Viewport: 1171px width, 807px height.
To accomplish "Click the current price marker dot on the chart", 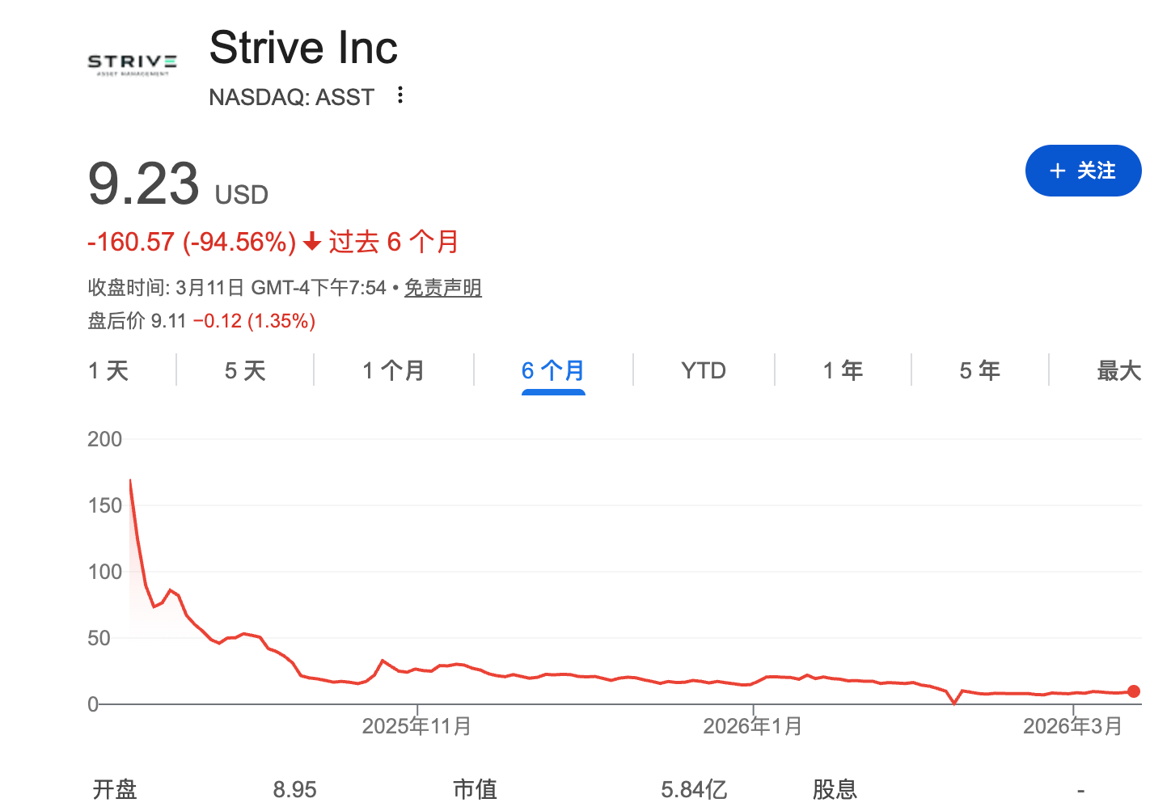I will [1135, 692].
